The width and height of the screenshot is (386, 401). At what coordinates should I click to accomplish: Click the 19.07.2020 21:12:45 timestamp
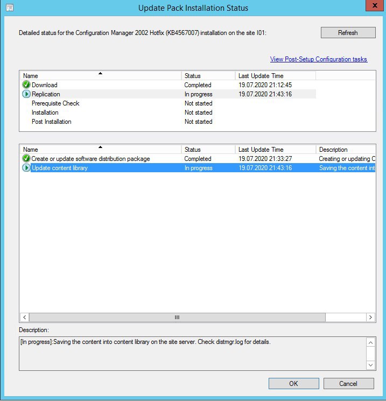[265, 85]
